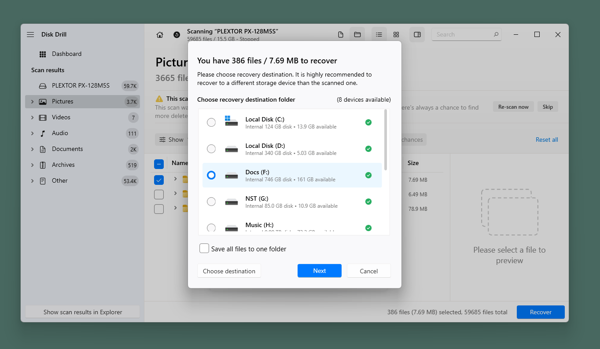Check the 78.9 MB row checkbox
This screenshot has width=600, height=349.
(159, 209)
